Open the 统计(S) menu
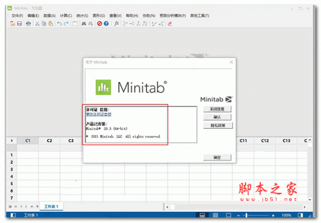This screenshot has width=321, height=223. pyautogui.click(x=82, y=16)
